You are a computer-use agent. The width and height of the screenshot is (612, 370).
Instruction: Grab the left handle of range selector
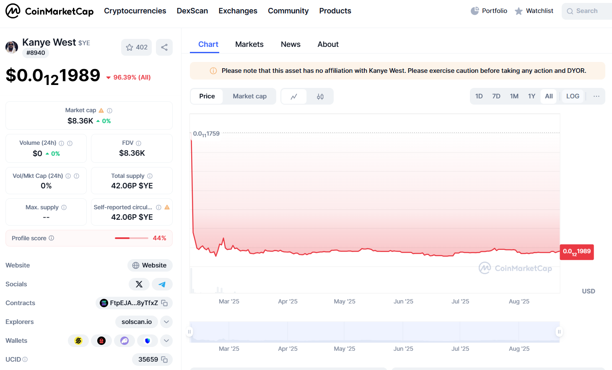click(x=189, y=332)
